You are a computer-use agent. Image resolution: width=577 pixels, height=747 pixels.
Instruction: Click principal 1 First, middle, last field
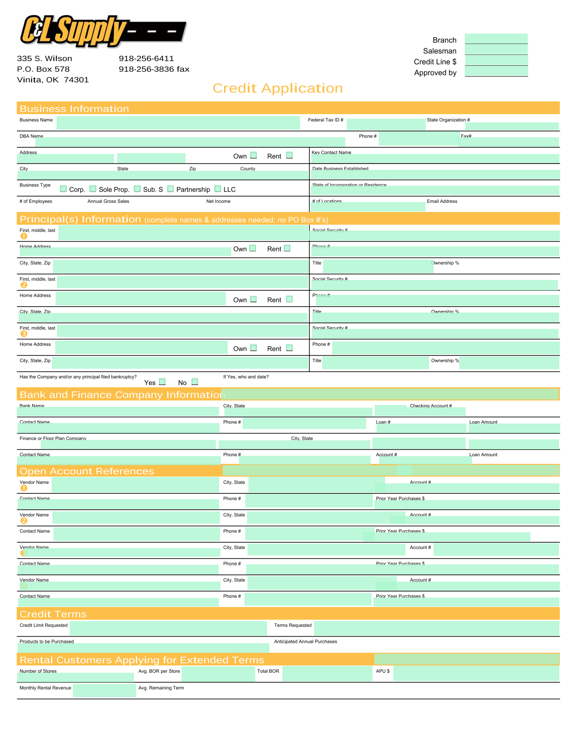pos(183,233)
